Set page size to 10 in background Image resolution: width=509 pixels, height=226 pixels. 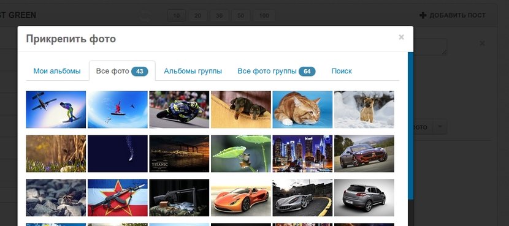(176, 15)
